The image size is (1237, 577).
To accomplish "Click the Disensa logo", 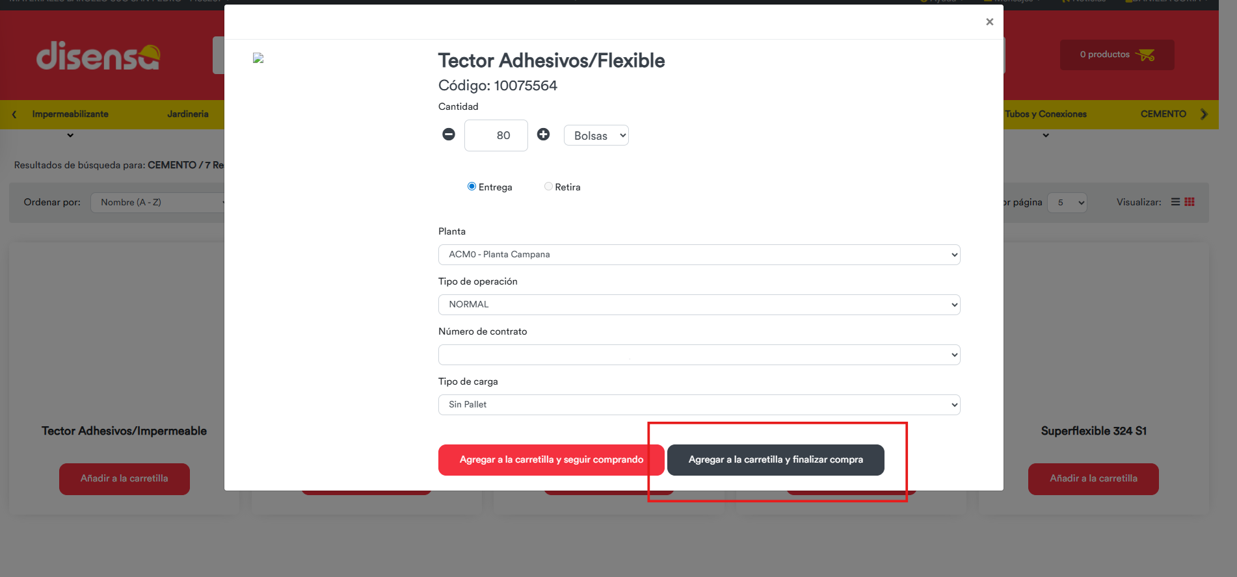I will click(98, 56).
